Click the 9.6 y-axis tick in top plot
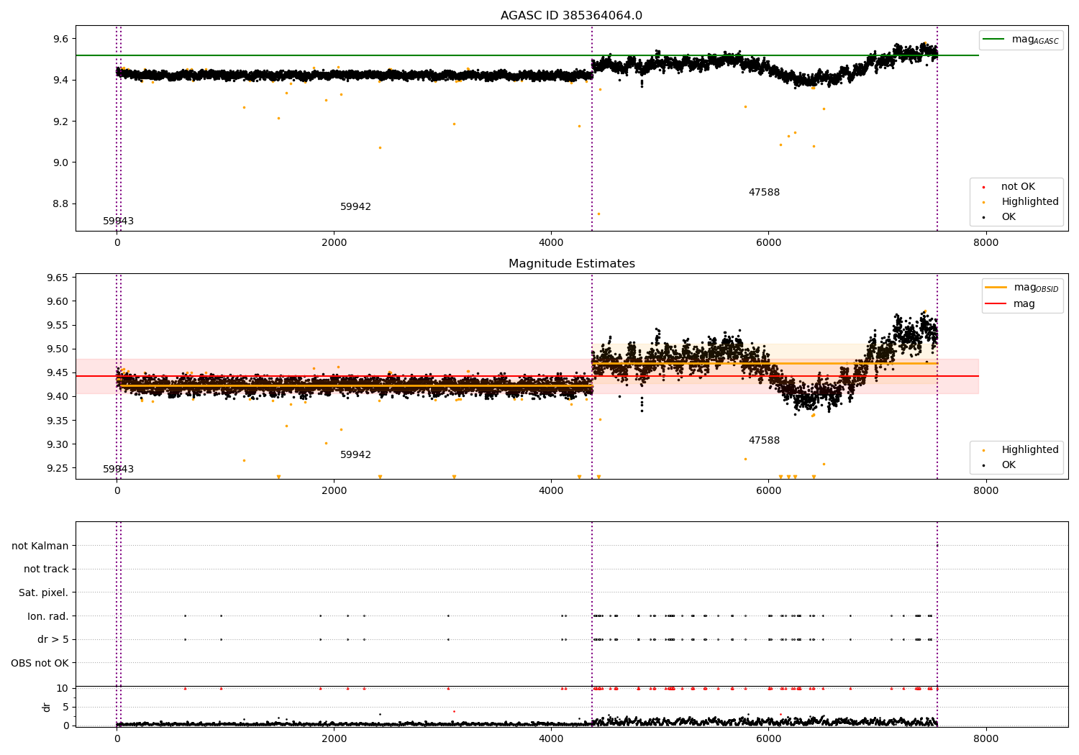 (x=61, y=39)
